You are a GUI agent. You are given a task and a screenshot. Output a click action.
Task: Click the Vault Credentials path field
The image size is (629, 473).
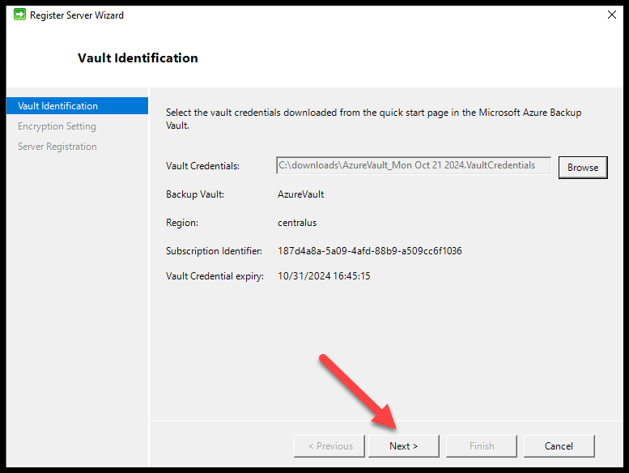[x=414, y=165]
